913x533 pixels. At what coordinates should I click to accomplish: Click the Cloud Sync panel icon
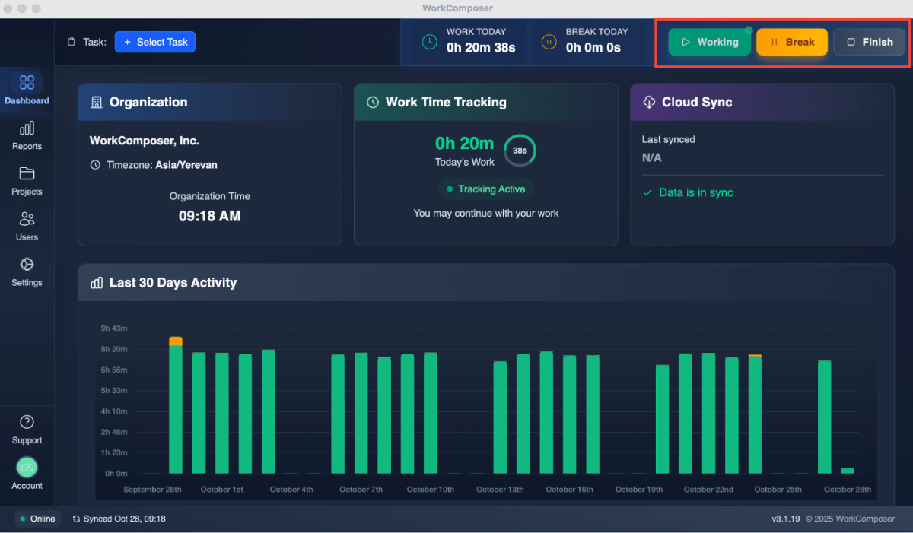(x=649, y=102)
